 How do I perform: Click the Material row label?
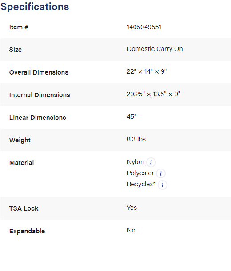[x=21, y=163]
